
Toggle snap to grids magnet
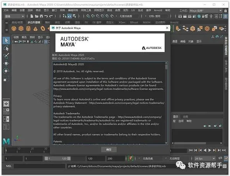click(x=88, y=16)
